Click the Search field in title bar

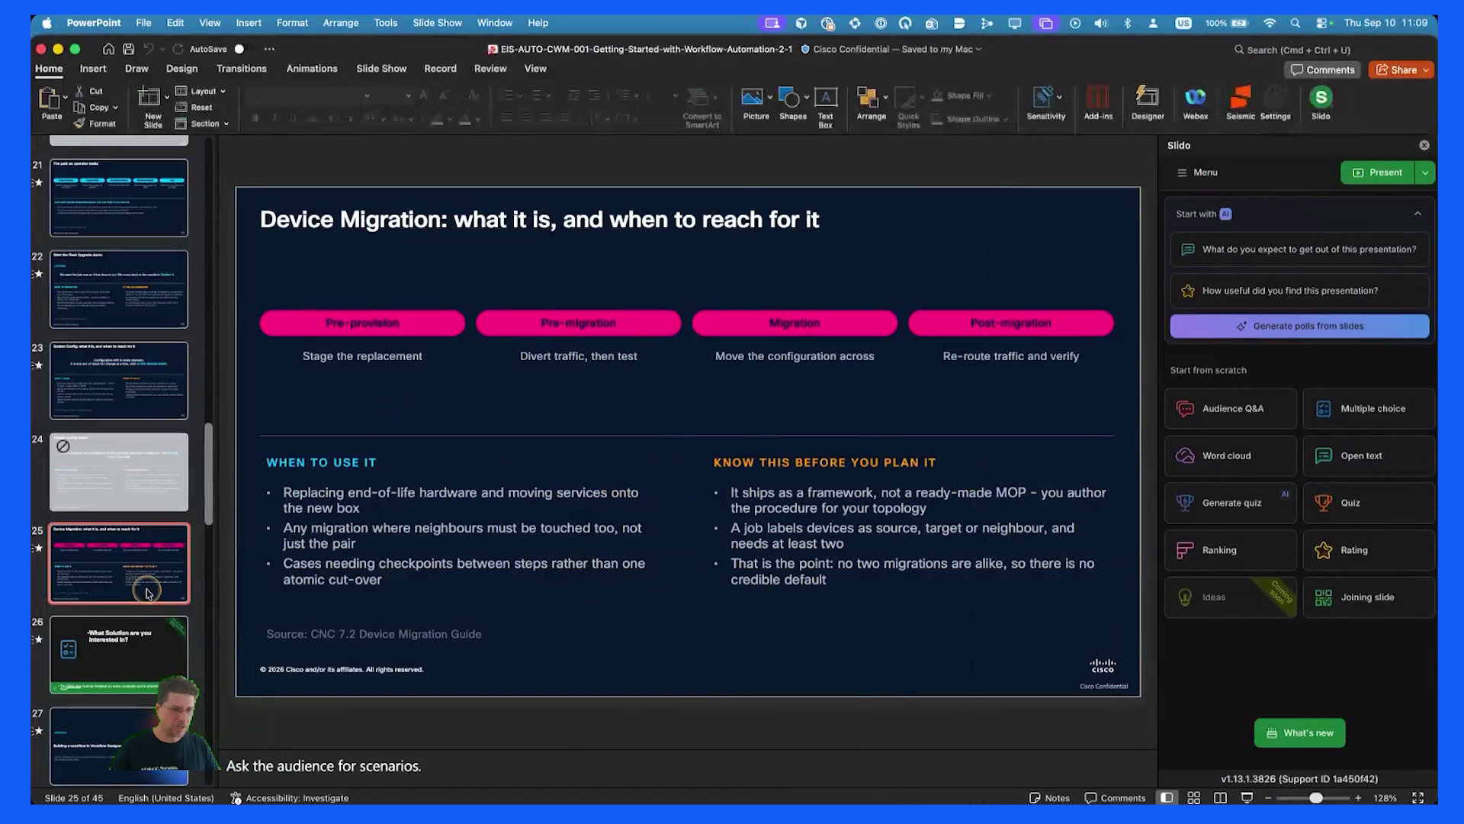pos(1293,50)
